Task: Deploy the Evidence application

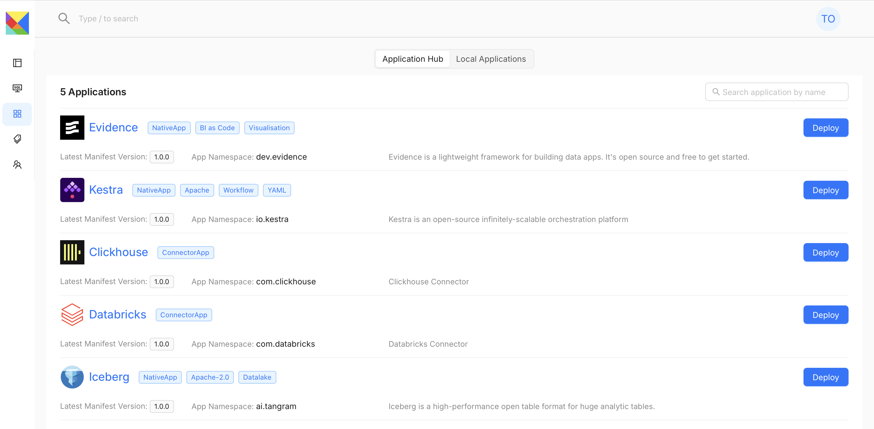Action: [825, 128]
